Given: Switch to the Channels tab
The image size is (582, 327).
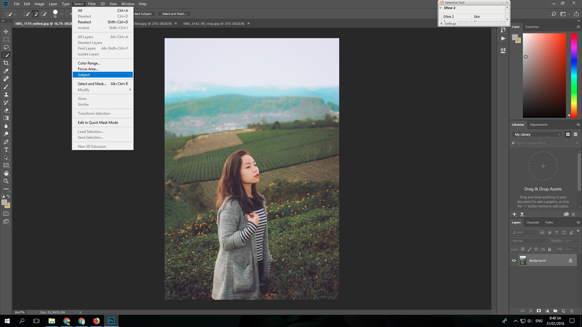Looking at the screenshot, I should (533, 222).
